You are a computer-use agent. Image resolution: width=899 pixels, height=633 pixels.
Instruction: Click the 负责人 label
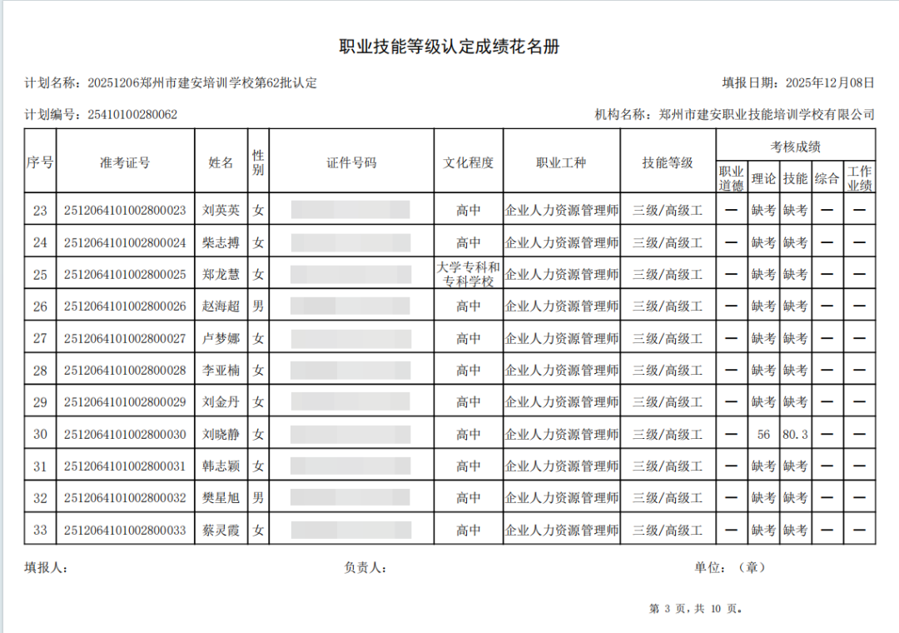(365, 568)
